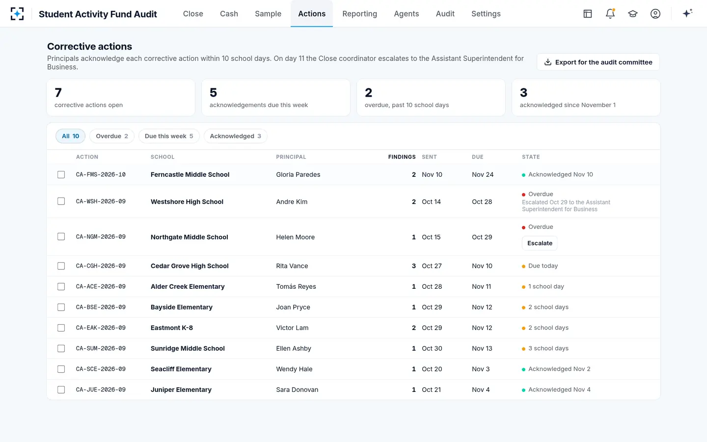This screenshot has height=442, width=707.
Task: Check the Northgate Middle School row
Action: tap(61, 237)
